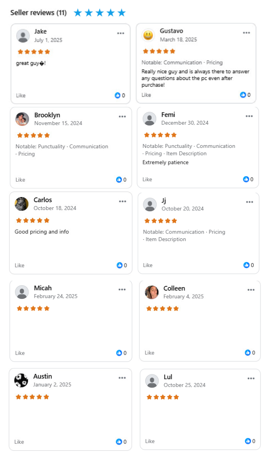Click the like count icon on Jj's review
The width and height of the screenshot is (270, 457).
click(x=246, y=265)
